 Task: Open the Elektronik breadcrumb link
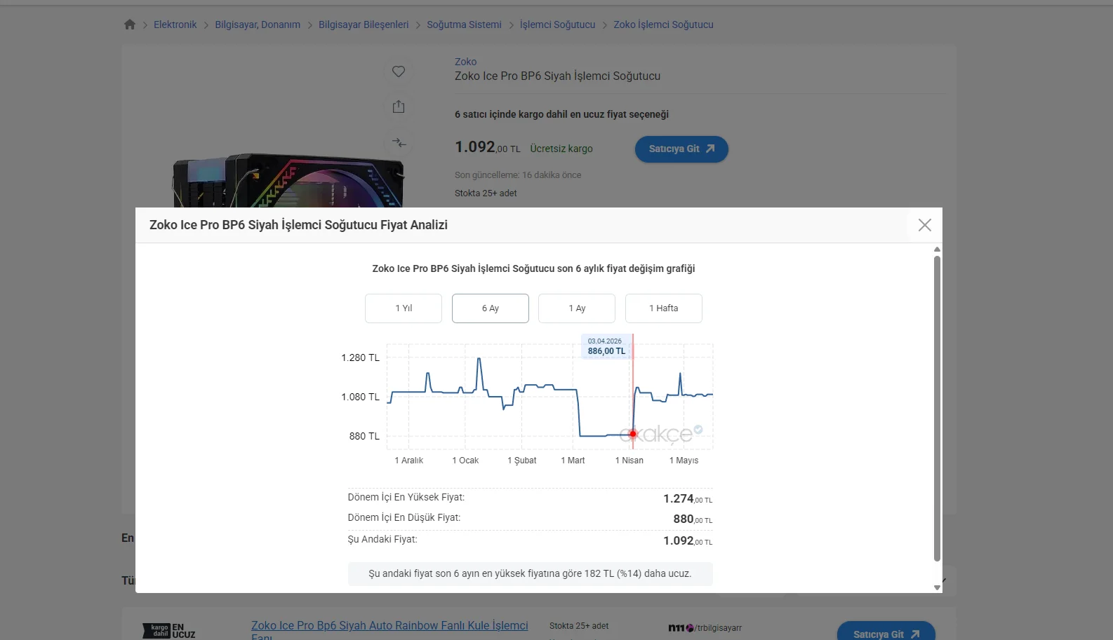tap(175, 25)
